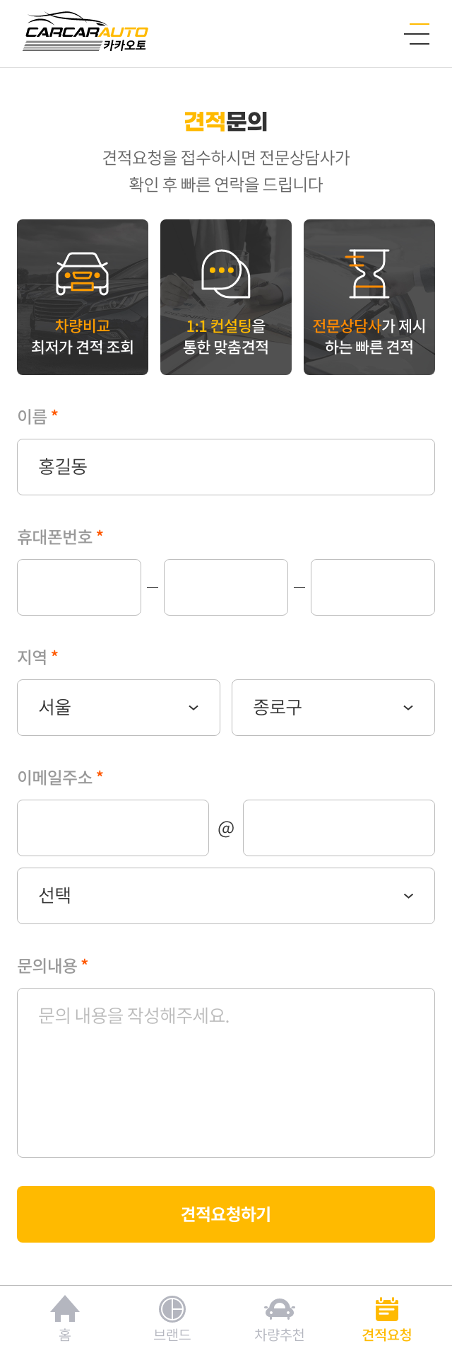
Task: Expand the 종로구 district dropdown
Action: pyautogui.click(x=333, y=708)
